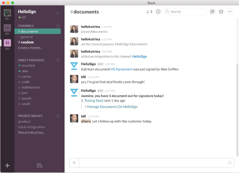Show mentions with the @ icon

tap(212, 12)
